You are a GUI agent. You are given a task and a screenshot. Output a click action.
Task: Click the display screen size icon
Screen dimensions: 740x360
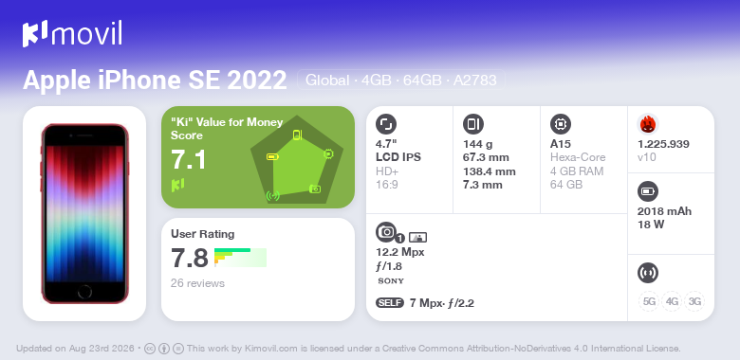point(386,124)
